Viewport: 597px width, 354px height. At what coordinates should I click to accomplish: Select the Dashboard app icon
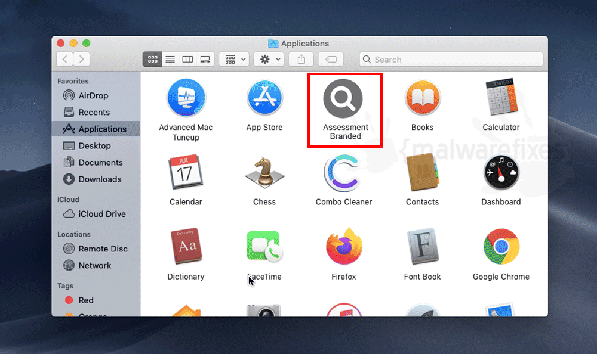(x=501, y=173)
